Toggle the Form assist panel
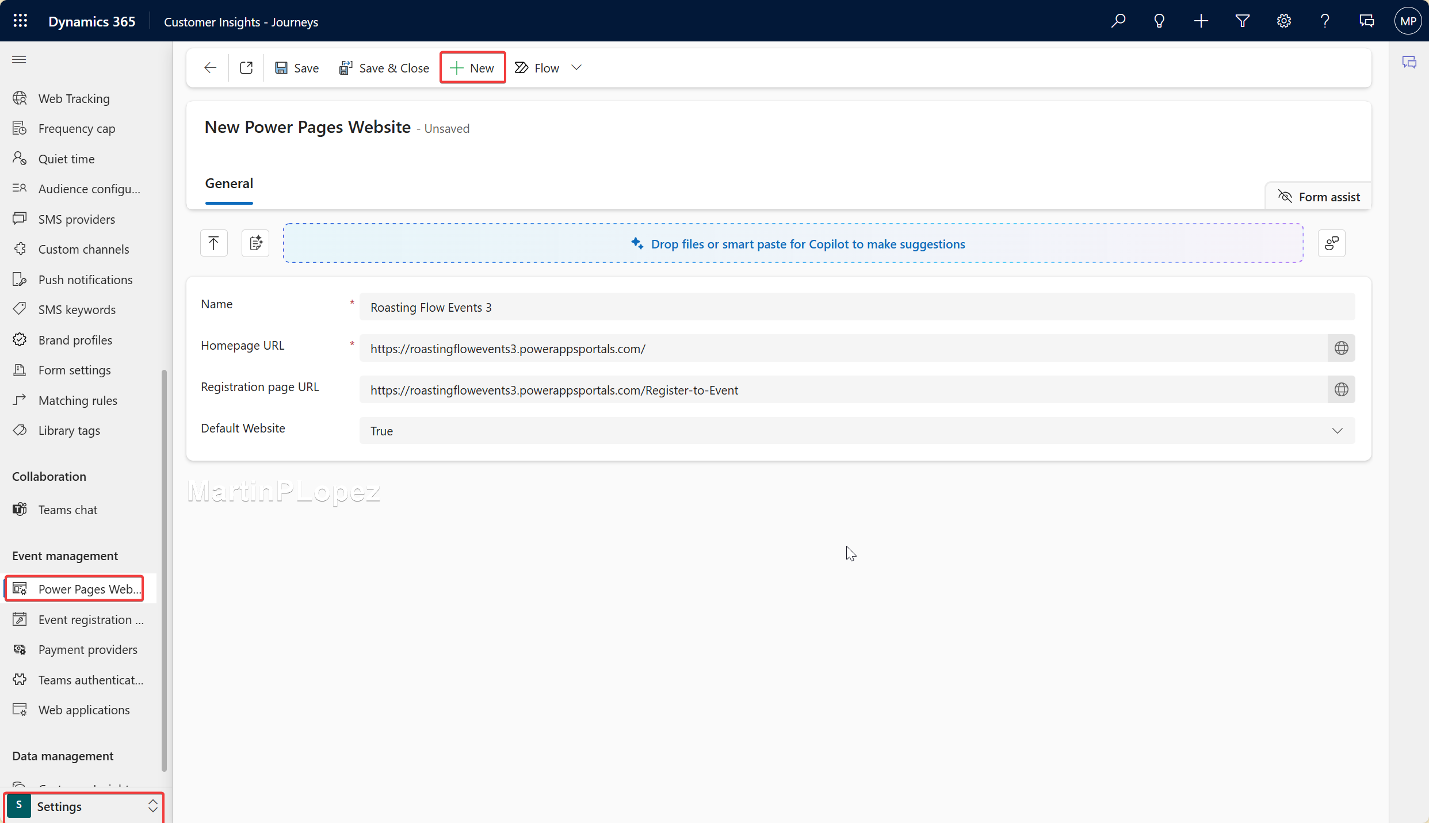The image size is (1429, 823). pos(1319,197)
